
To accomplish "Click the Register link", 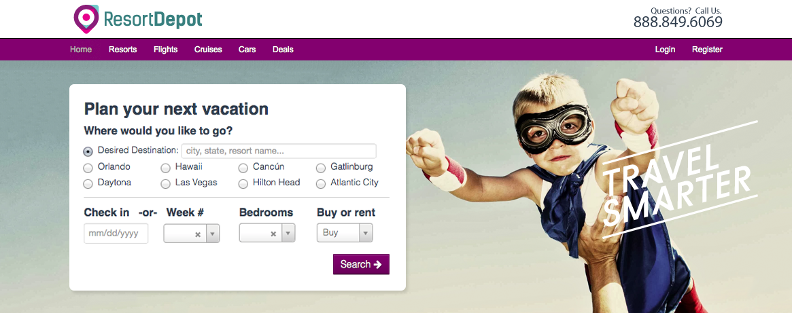I will (x=707, y=50).
